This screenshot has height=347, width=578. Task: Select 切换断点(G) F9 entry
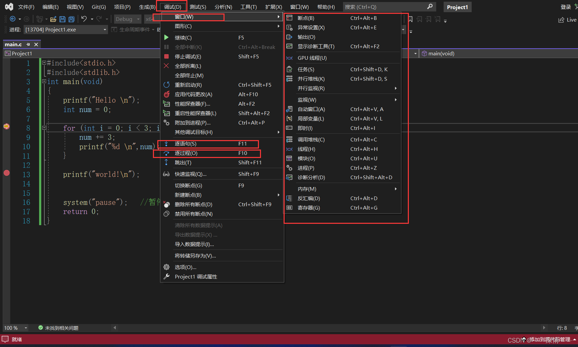222,186
